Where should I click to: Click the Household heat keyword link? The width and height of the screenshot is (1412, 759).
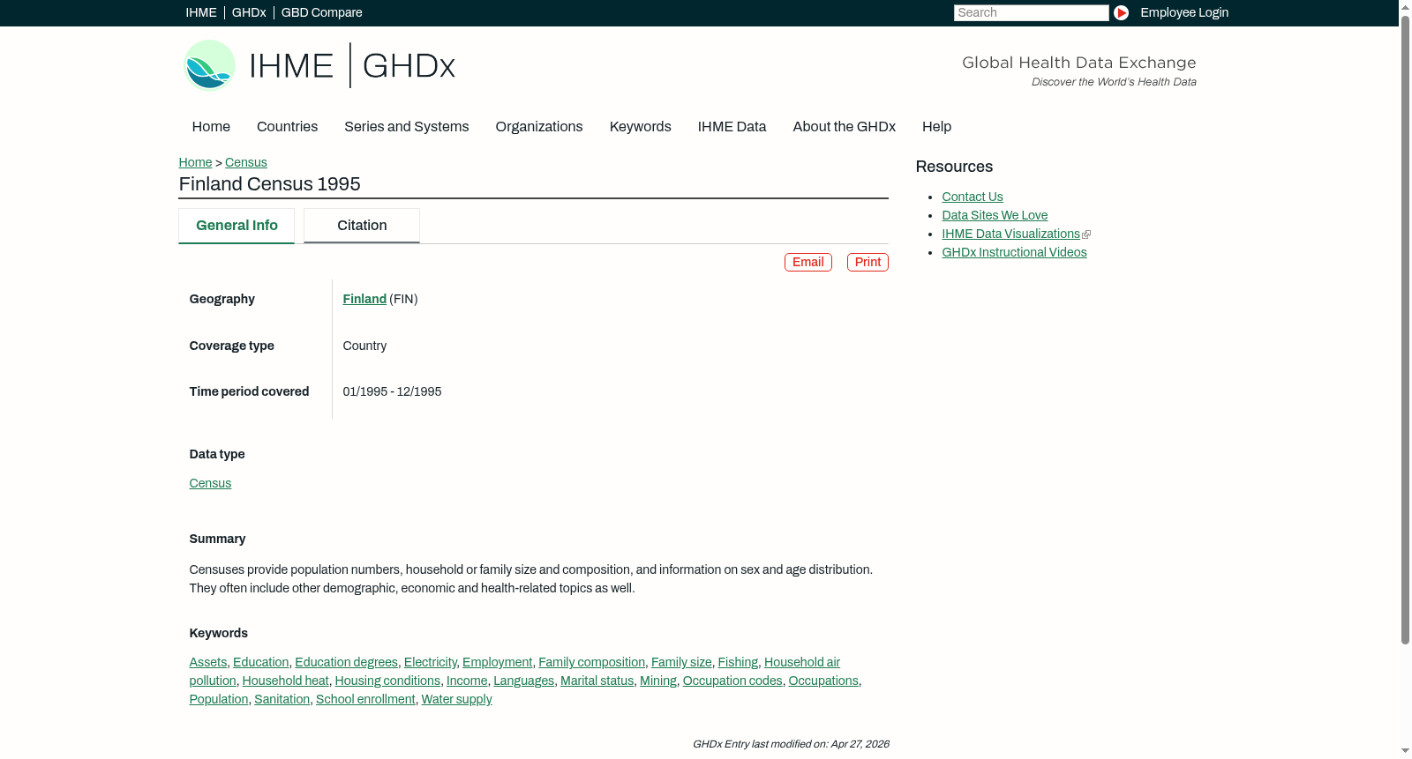[286, 681]
